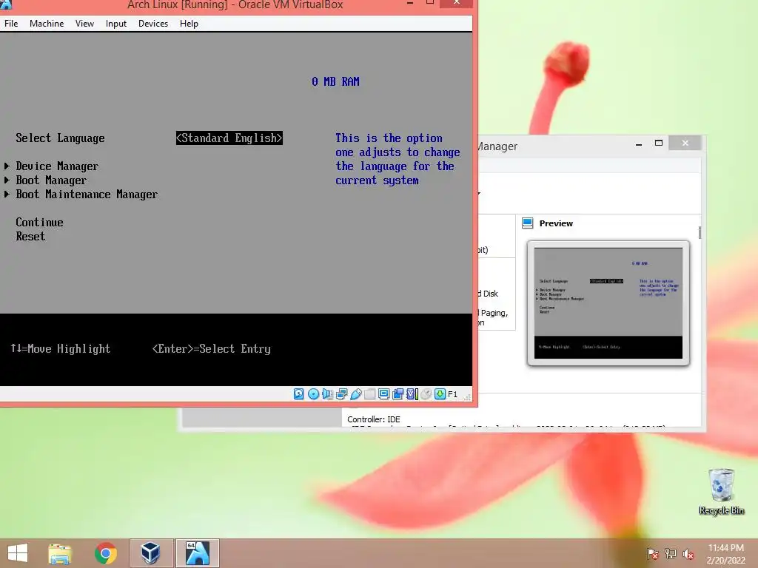Click the display settings status icon
The height and width of the screenshot is (568, 758).
point(384,394)
